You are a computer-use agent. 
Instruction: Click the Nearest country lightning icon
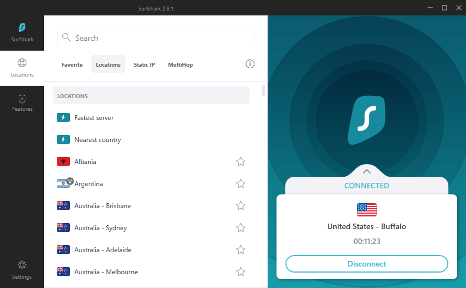point(63,140)
